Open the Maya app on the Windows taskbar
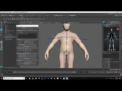This screenshot has width=122, height=91. 67,78
